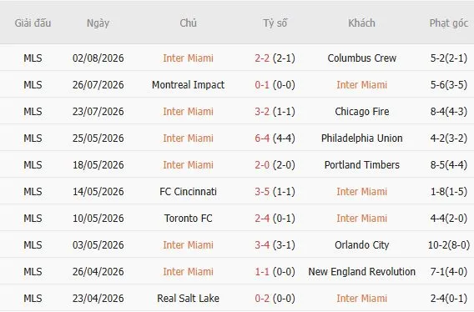Screen dimensions: 474x312
Task: Click the Ngày column header
Action: coord(98,23)
